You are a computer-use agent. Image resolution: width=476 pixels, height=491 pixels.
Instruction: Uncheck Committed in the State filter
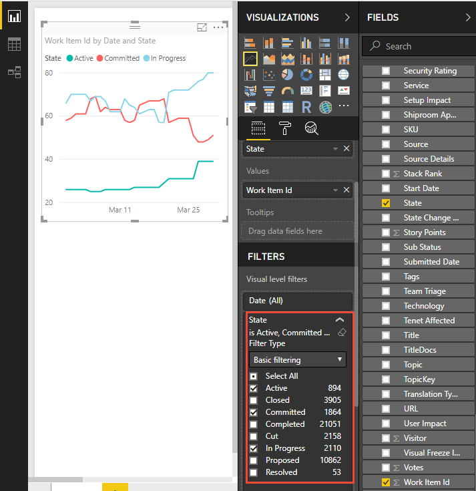[254, 412]
